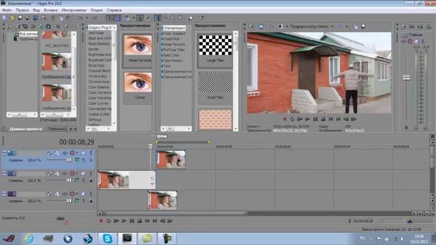Adjust the Master volume fader
Screen dimensions: 436x245
[x=407, y=78]
